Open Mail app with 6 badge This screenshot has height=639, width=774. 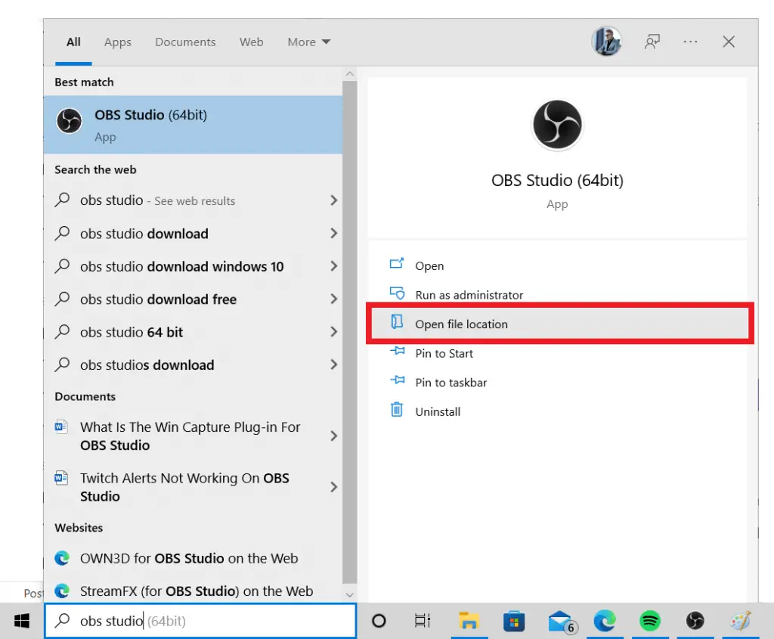click(562, 621)
